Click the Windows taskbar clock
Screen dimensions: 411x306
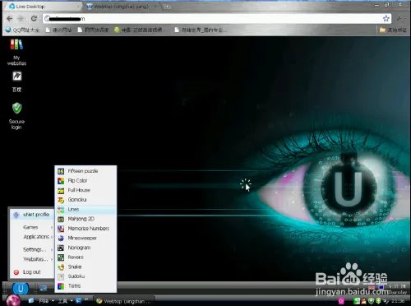click(398, 301)
